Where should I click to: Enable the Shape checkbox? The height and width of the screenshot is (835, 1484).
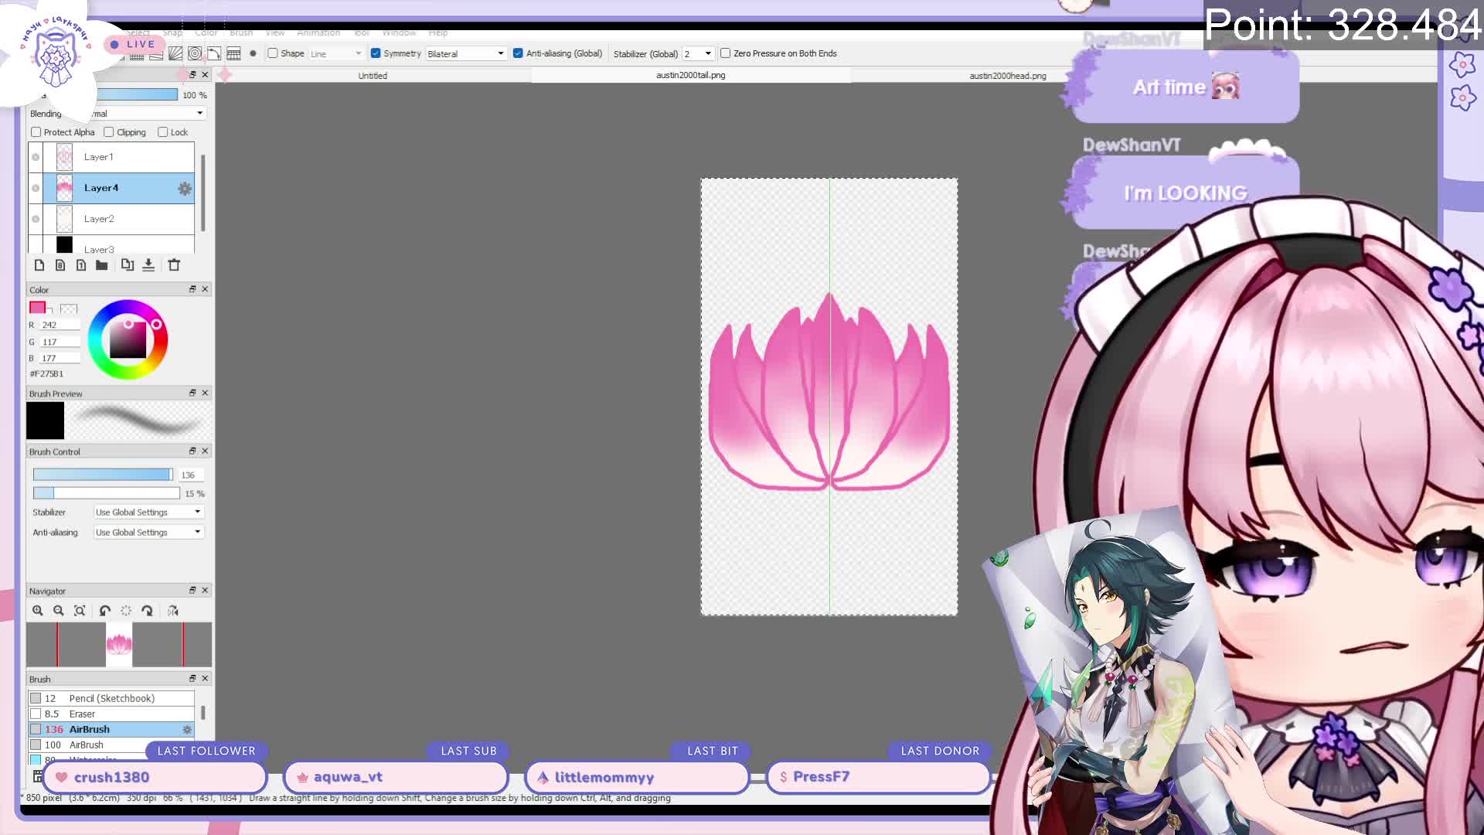[273, 53]
